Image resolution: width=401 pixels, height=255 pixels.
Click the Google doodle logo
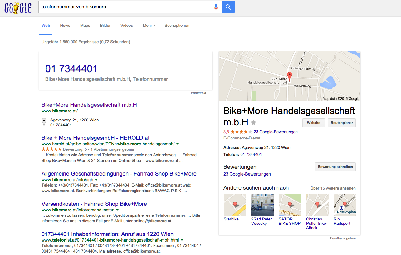[x=18, y=8]
